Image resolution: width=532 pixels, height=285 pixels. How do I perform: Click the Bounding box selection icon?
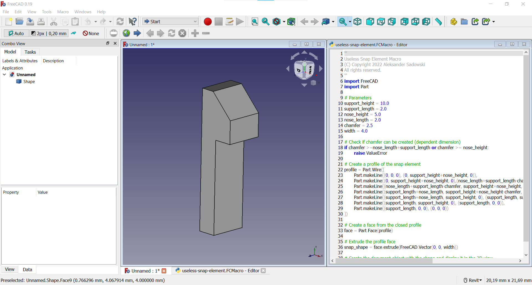coord(291,22)
